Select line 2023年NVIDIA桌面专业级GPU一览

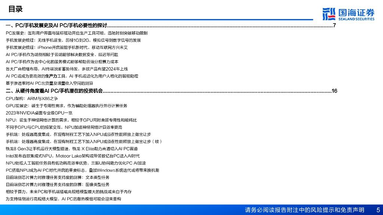point(39,113)
